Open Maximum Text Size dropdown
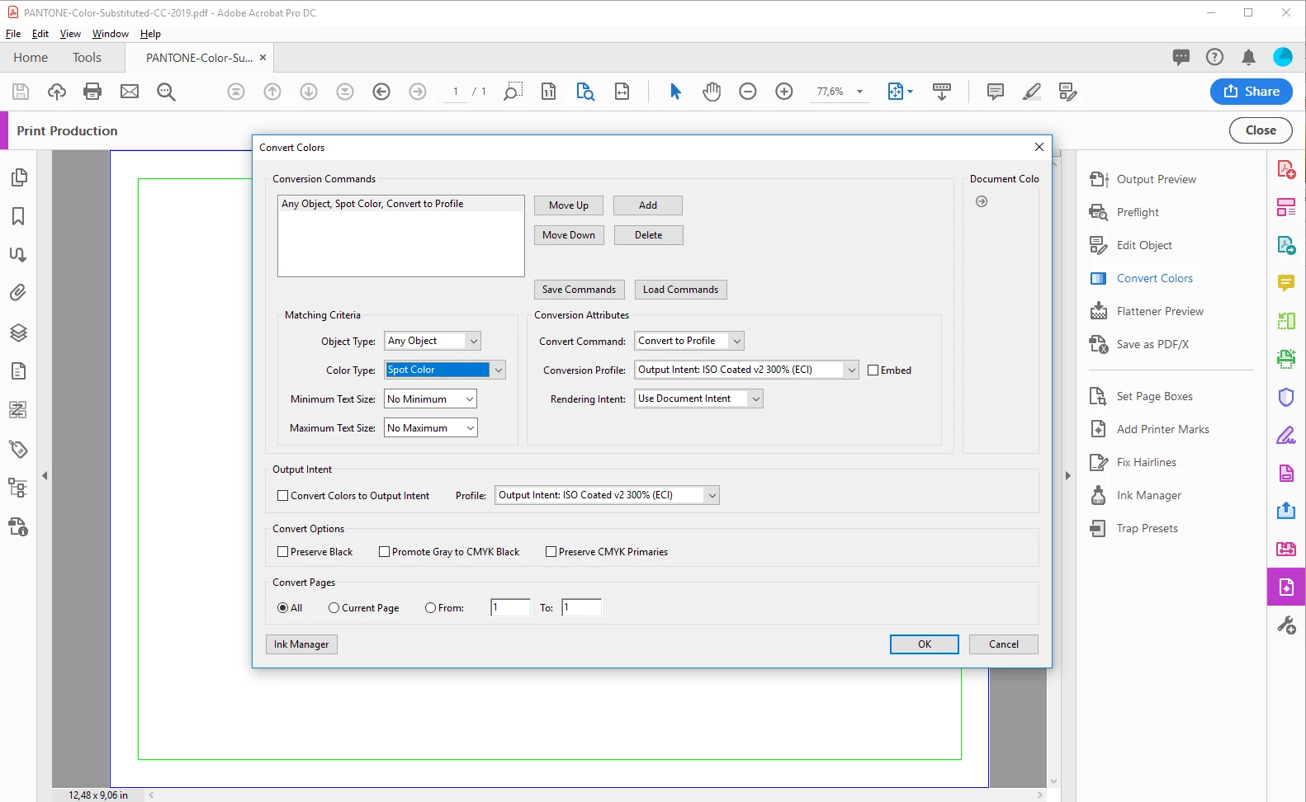This screenshot has width=1306, height=802. point(430,428)
